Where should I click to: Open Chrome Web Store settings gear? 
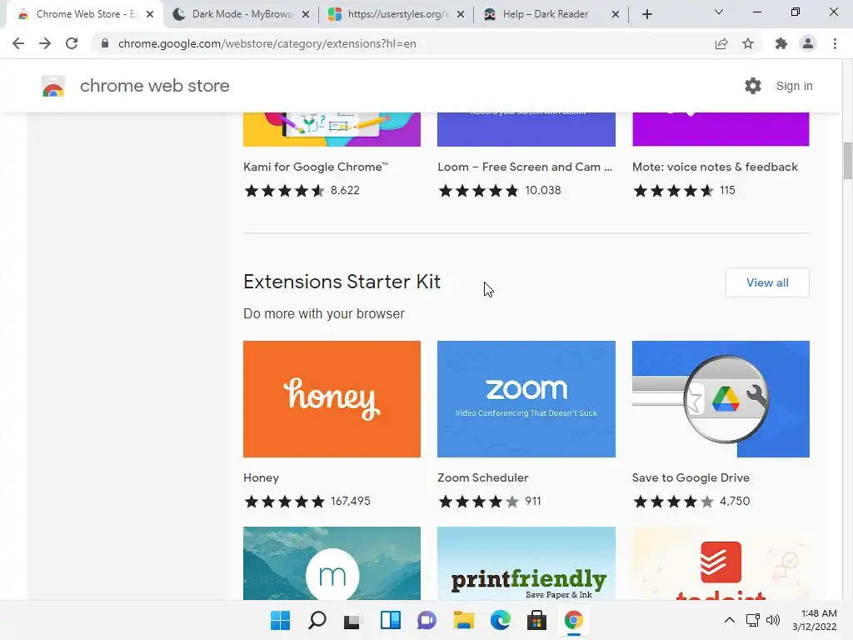tap(753, 86)
